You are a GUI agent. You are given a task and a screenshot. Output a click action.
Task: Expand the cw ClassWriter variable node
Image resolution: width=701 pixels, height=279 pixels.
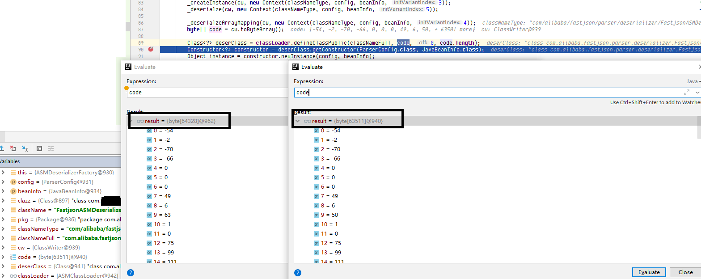pyautogui.click(x=3, y=248)
